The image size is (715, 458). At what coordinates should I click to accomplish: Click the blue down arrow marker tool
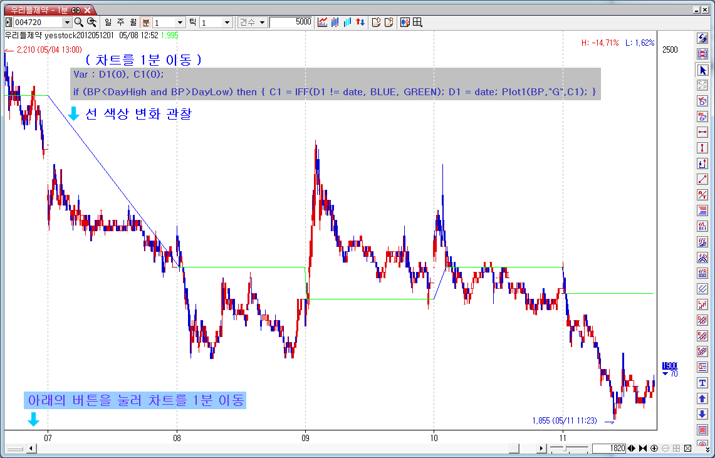702,414
